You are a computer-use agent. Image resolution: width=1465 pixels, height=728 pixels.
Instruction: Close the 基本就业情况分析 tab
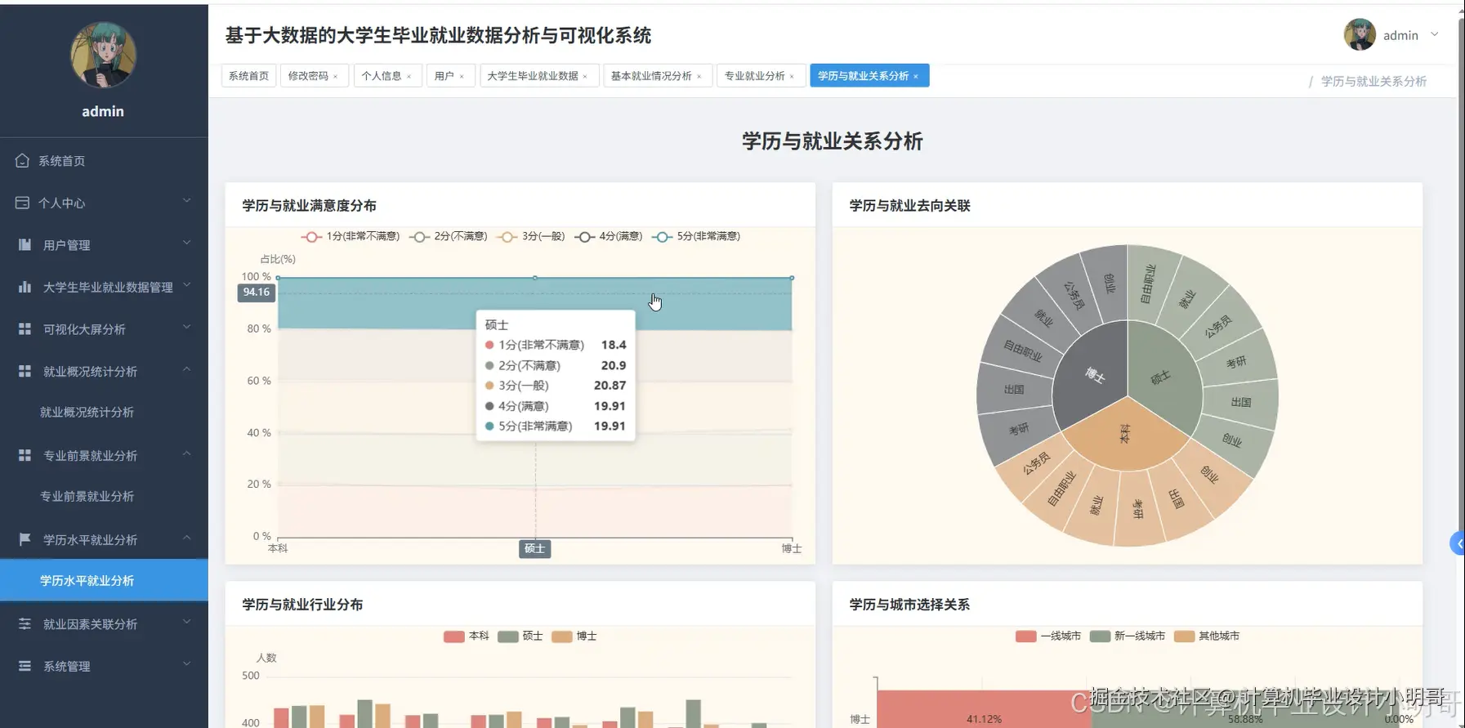point(699,77)
